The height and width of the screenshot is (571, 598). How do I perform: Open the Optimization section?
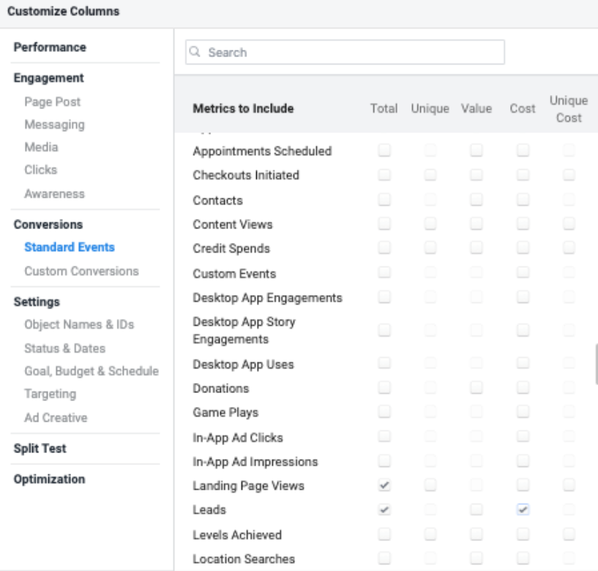coord(51,479)
